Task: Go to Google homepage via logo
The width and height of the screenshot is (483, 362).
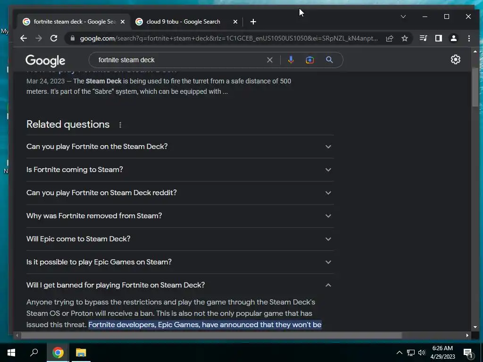Action: (x=45, y=60)
